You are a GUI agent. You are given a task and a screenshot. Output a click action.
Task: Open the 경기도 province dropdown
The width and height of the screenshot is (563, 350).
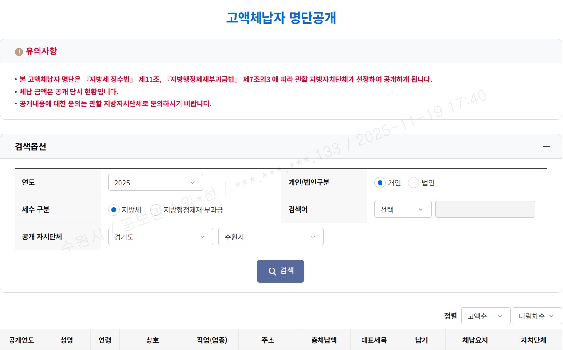(161, 237)
